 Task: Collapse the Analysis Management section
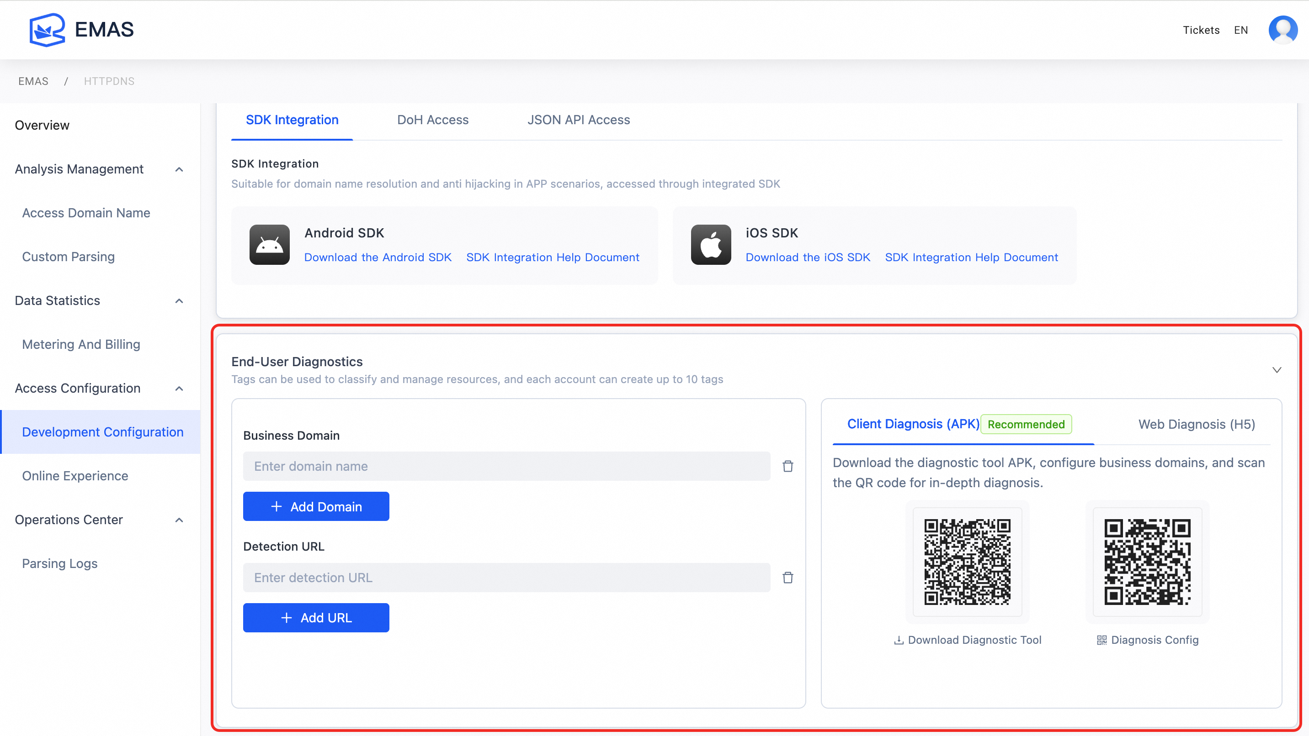179,169
